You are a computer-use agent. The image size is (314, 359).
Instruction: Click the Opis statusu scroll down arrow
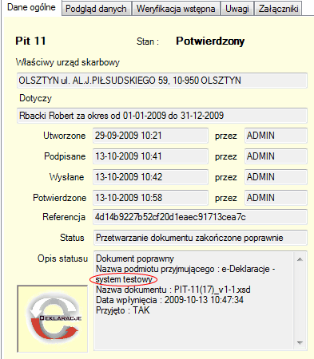(300, 343)
